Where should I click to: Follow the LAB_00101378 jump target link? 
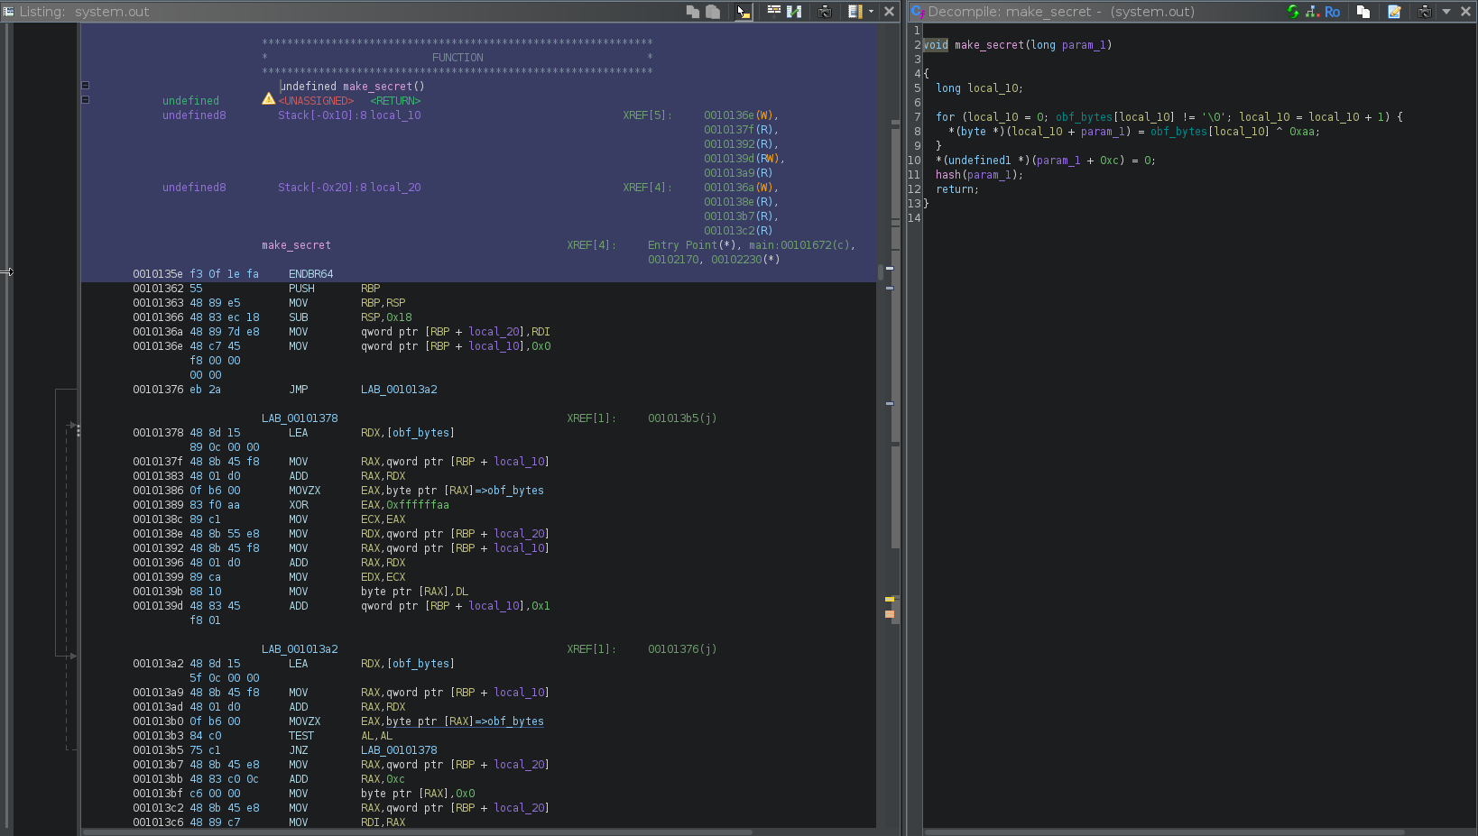(399, 750)
